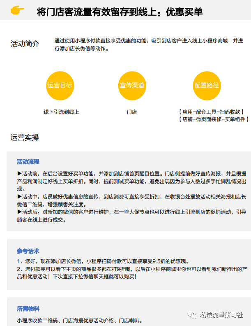Screen dimensions: 251x326
Task: Click the blue 所需物料 heading
Action: coord(28,309)
